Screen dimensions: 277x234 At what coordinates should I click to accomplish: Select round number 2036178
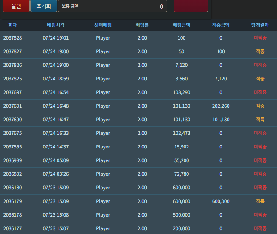[x=12, y=215]
